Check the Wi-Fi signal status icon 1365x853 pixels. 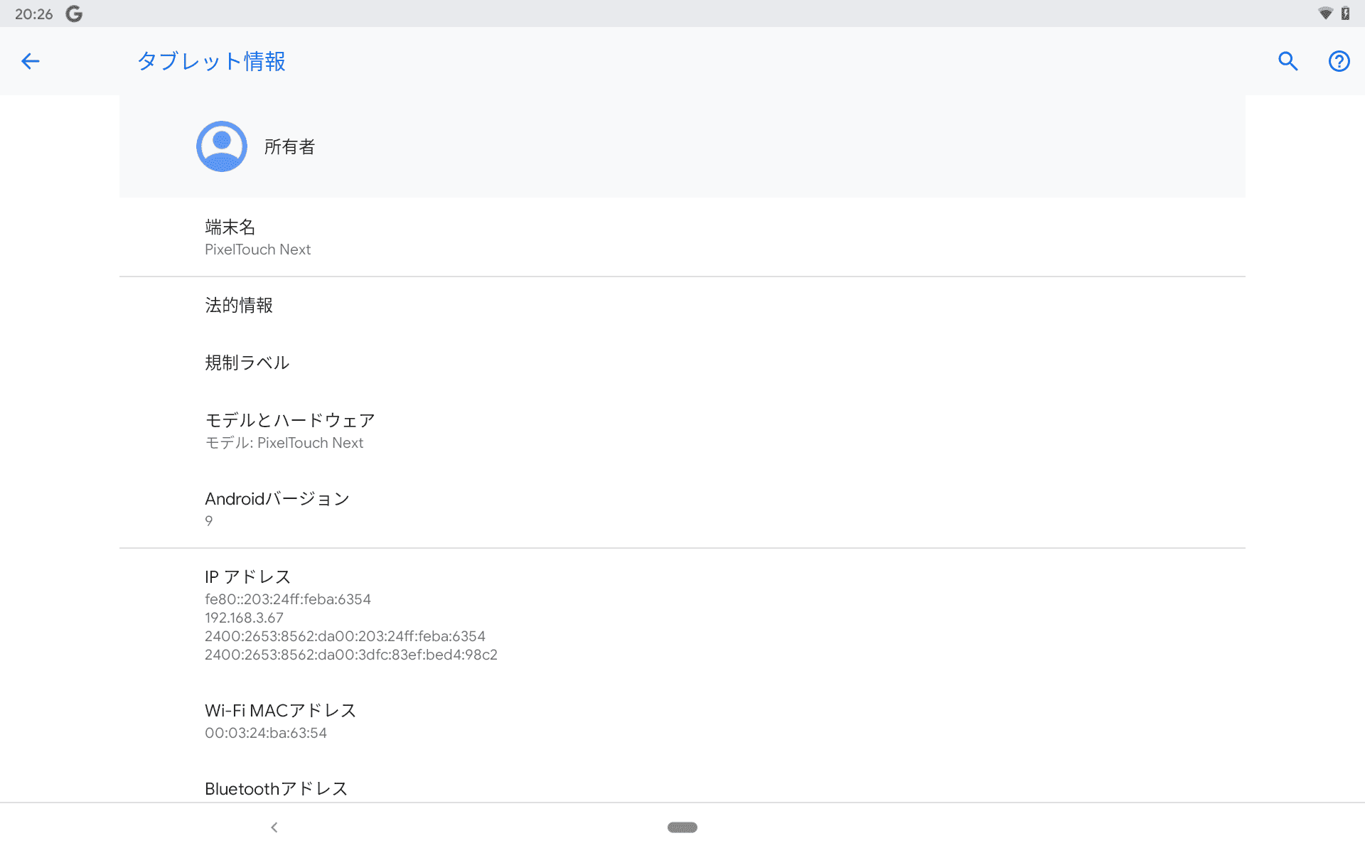1325,14
